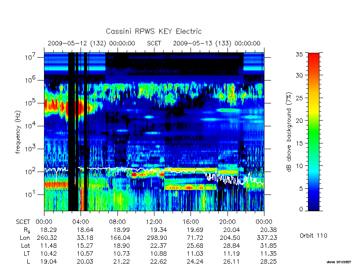Image resolution: width=352 pixels, height=264 pixels.
Task: Click the Rs value '19.34'
Action: pyautogui.click(x=159, y=230)
